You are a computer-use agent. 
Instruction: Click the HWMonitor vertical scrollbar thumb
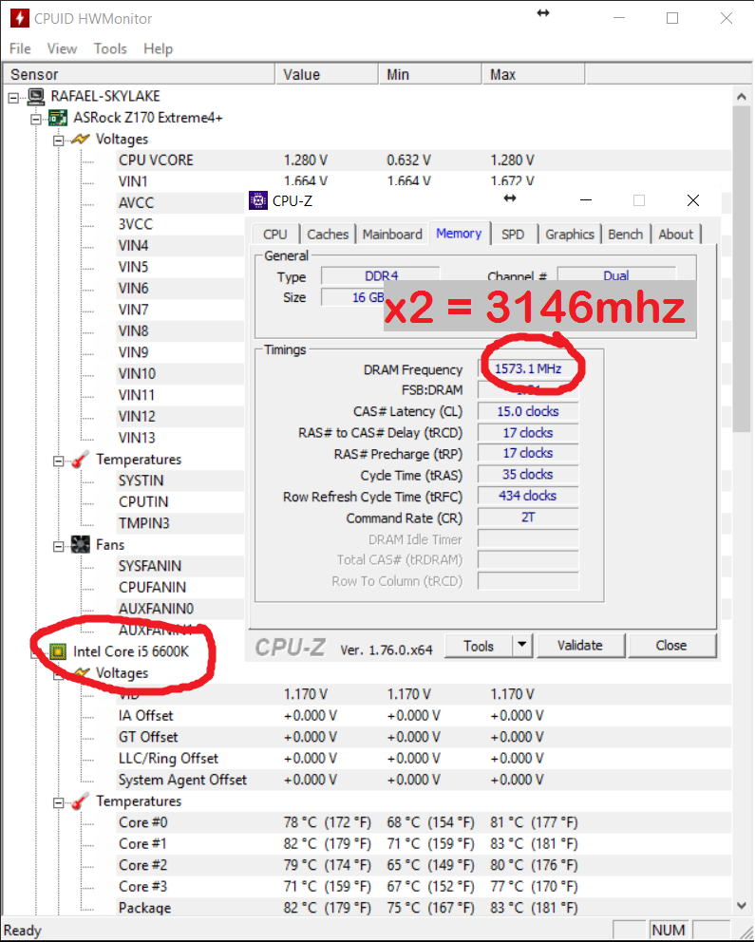click(742, 269)
